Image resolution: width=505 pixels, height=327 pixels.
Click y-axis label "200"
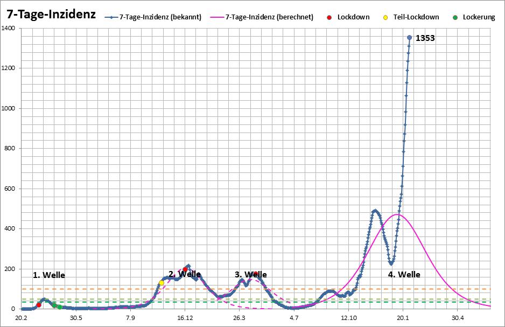[10, 269]
